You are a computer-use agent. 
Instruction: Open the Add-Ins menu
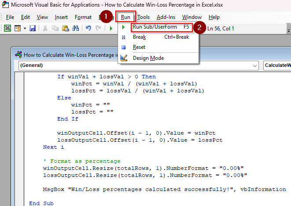(x=166, y=17)
